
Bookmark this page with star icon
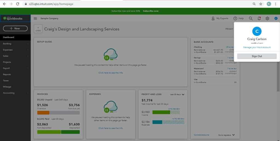pyautogui.click(x=261, y=4)
